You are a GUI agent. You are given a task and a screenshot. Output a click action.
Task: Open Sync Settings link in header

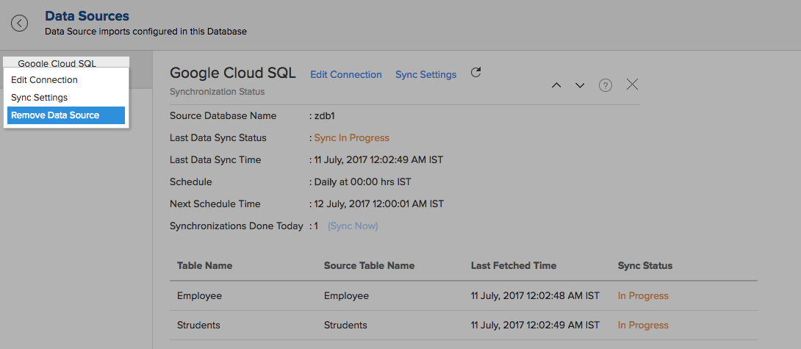[x=426, y=75]
